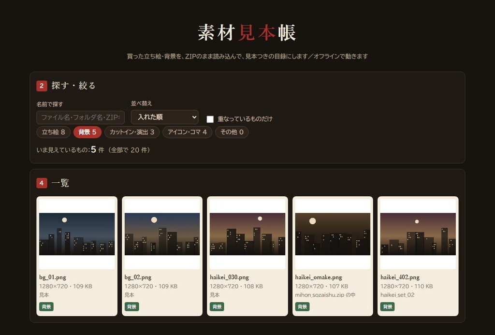
Task: Click the haikei_402.png file name
Action: point(400,277)
